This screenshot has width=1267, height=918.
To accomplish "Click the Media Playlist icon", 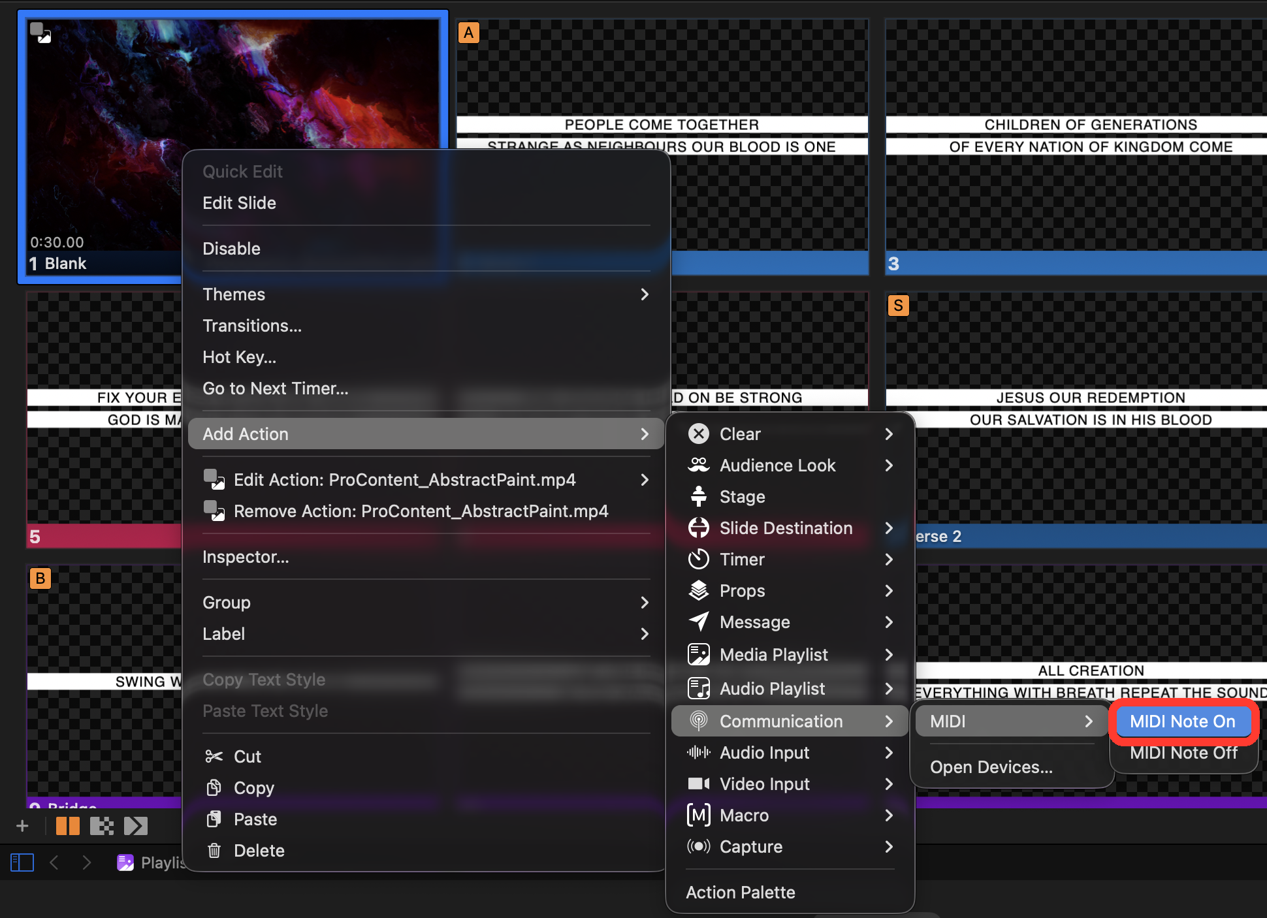I will point(699,654).
